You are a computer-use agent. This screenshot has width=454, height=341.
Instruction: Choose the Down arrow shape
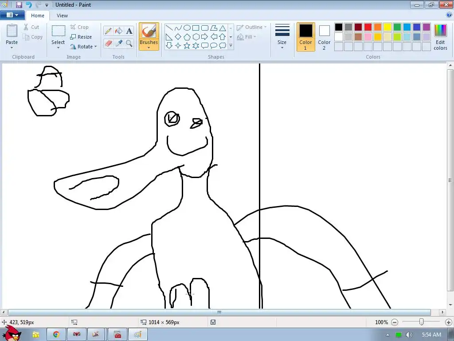coord(169,46)
